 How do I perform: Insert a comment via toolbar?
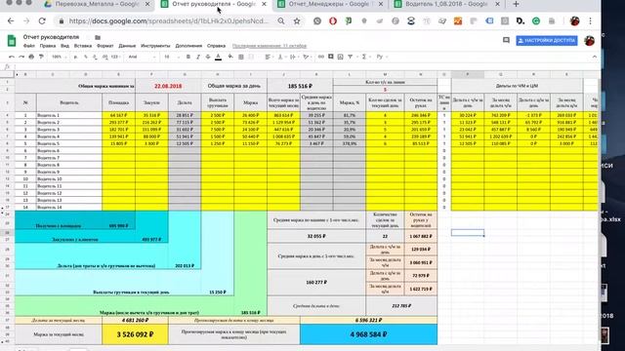tap(331, 57)
